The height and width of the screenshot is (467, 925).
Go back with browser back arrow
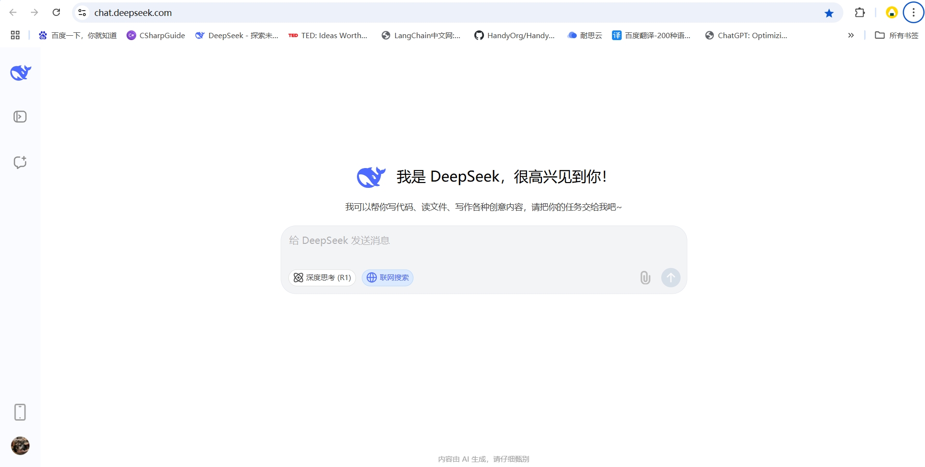click(13, 13)
